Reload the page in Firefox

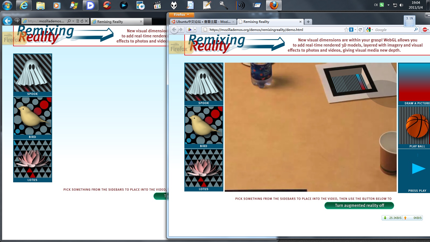coord(360,30)
